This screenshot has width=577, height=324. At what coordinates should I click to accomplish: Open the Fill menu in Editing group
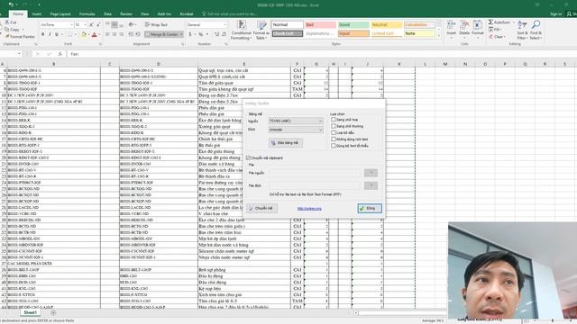pyautogui.click(x=494, y=30)
